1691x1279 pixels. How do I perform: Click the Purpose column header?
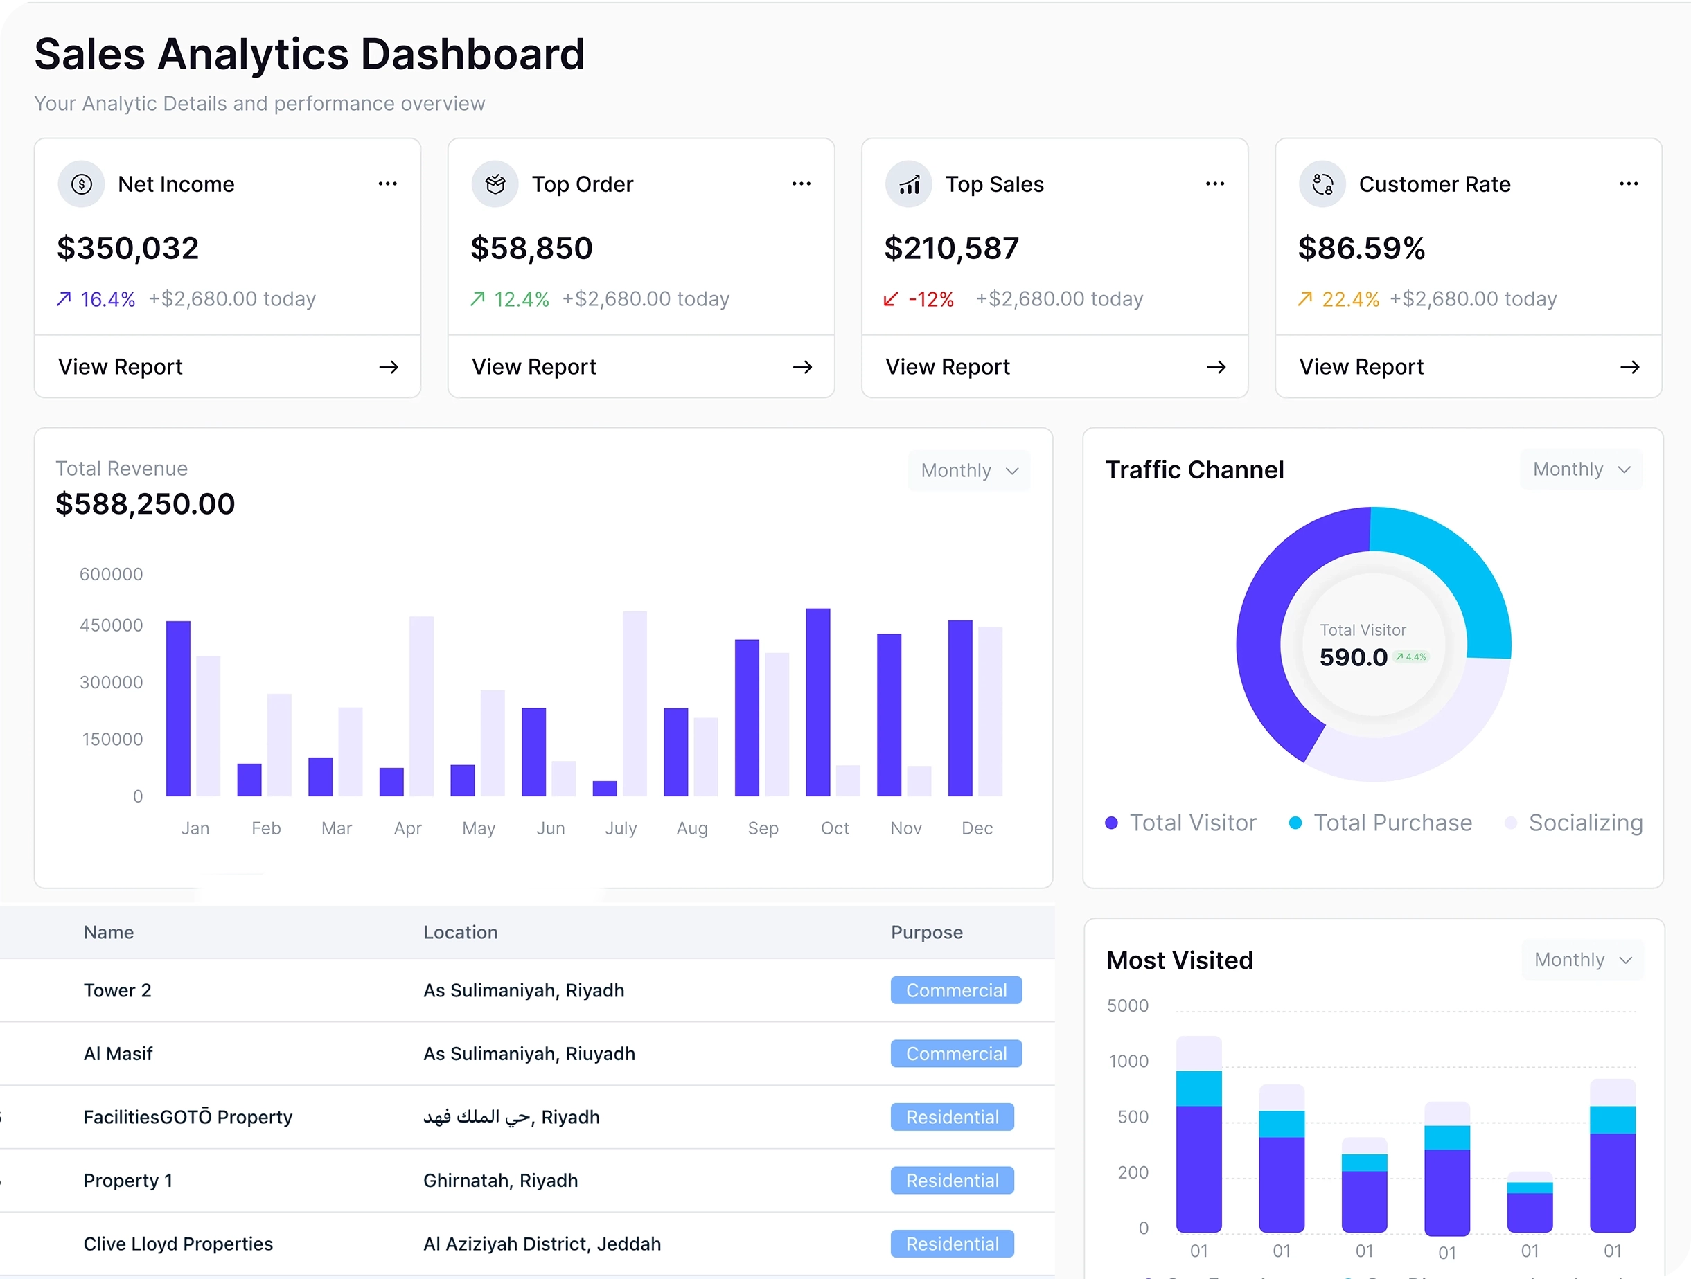[x=926, y=932]
